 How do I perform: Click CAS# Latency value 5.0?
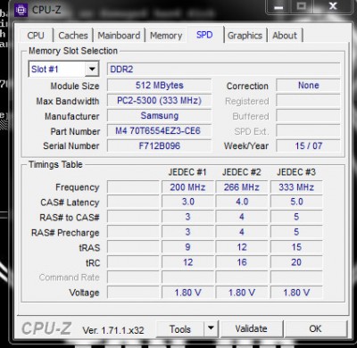[x=296, y=202]
